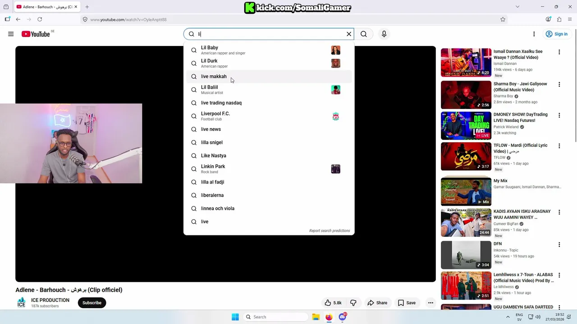Select the lilla snigel suggestion

pos(269,142)
